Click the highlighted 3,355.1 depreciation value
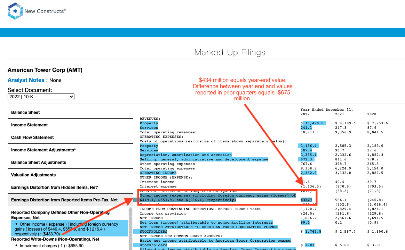Viewport: 405px width, 250px height. point(308,155)
